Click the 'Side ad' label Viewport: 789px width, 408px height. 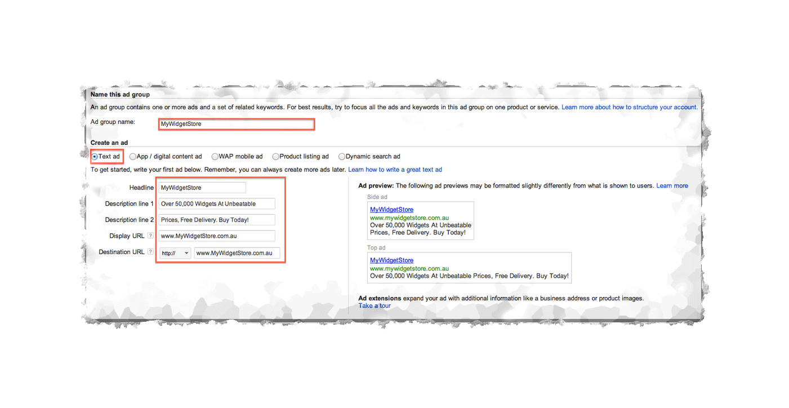point(377,197)
